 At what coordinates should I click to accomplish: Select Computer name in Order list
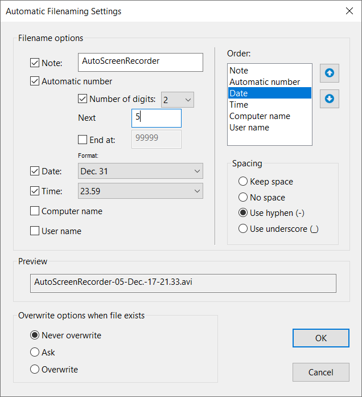[x=260, y=116]
